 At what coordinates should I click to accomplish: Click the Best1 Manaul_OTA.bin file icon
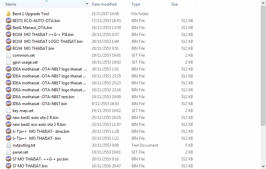click(9, 28)
